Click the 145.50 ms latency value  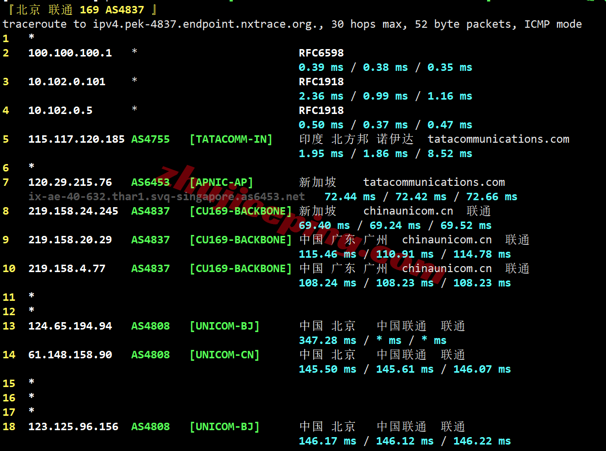tap(328, 369)
